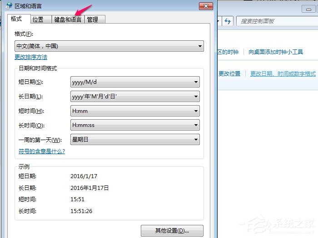Open the 短时间 H:mm dropdown
The image size is (318, 238).
[135, 111]
